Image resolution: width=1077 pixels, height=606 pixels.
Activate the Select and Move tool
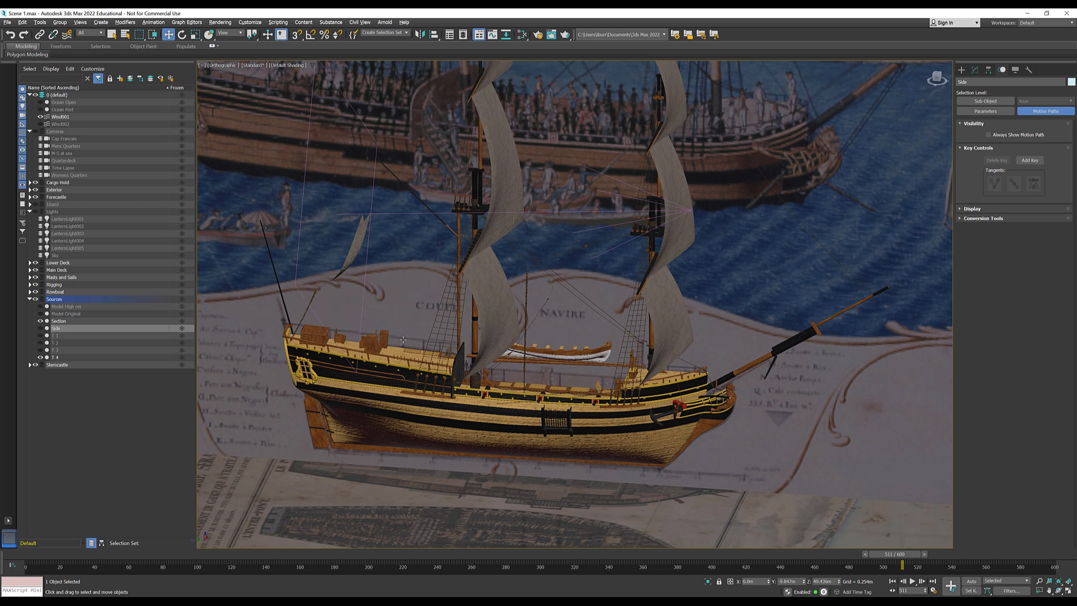168,35
